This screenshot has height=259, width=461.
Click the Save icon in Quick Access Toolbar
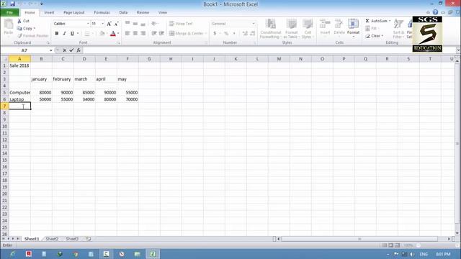pyautogui.click(x=12, y=4)
